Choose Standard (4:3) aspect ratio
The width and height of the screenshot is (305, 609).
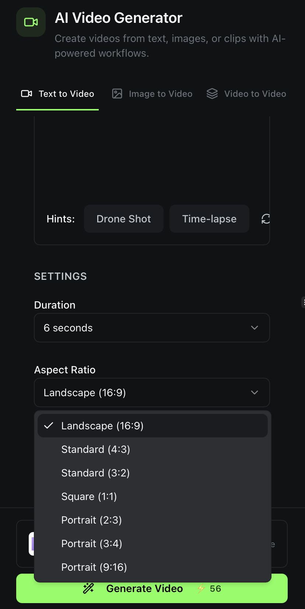[95, 449]
